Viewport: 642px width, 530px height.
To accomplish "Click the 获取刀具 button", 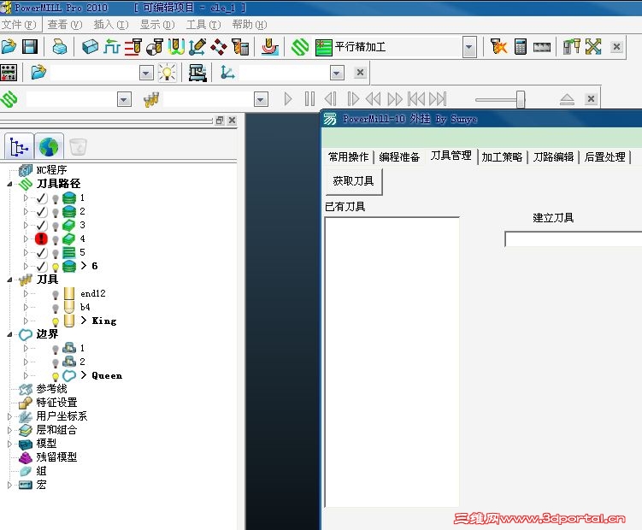I will tap(354, 181).
